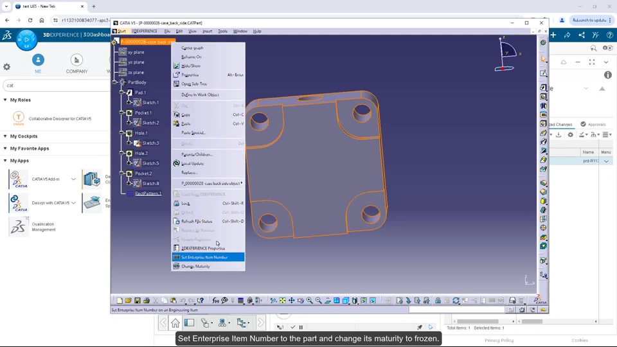Click the Lock padlock icon in bottom toolbar
Viewport: 617px width, 347px height.
point(438,301)
